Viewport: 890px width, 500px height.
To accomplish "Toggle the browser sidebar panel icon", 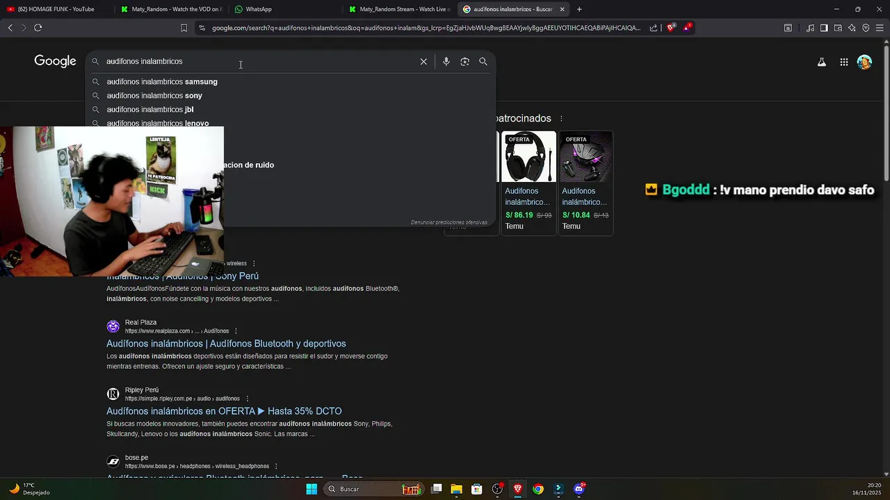I will point(824,28).
